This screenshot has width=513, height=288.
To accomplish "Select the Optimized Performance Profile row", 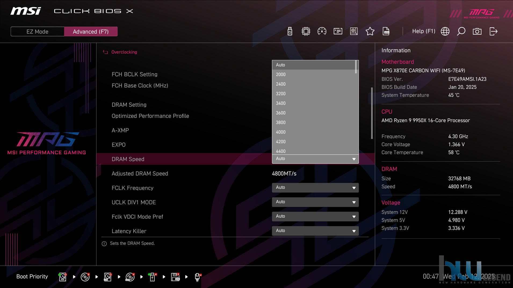I will [150, 116].
